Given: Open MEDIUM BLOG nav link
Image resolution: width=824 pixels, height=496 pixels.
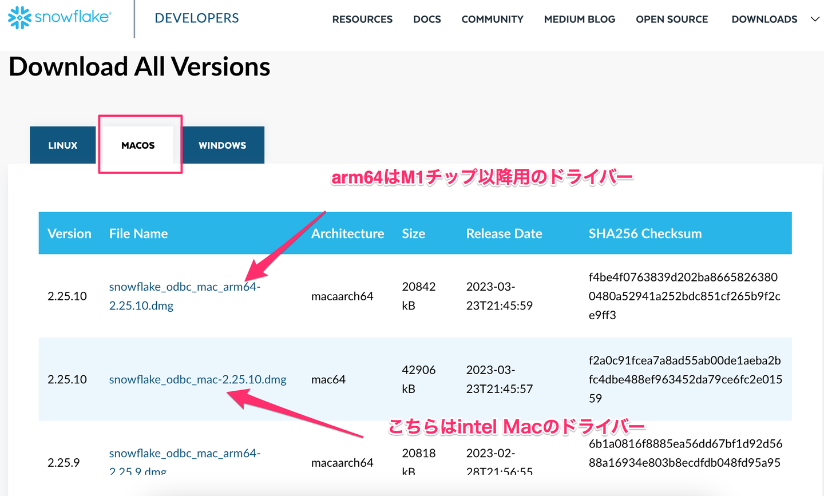Looking at the screenshot, I should pos(580,19).
